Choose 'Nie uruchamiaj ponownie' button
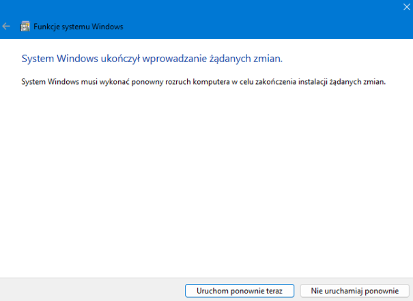The width and height of the screenshot is (413, 301). (x=354, y=291)
